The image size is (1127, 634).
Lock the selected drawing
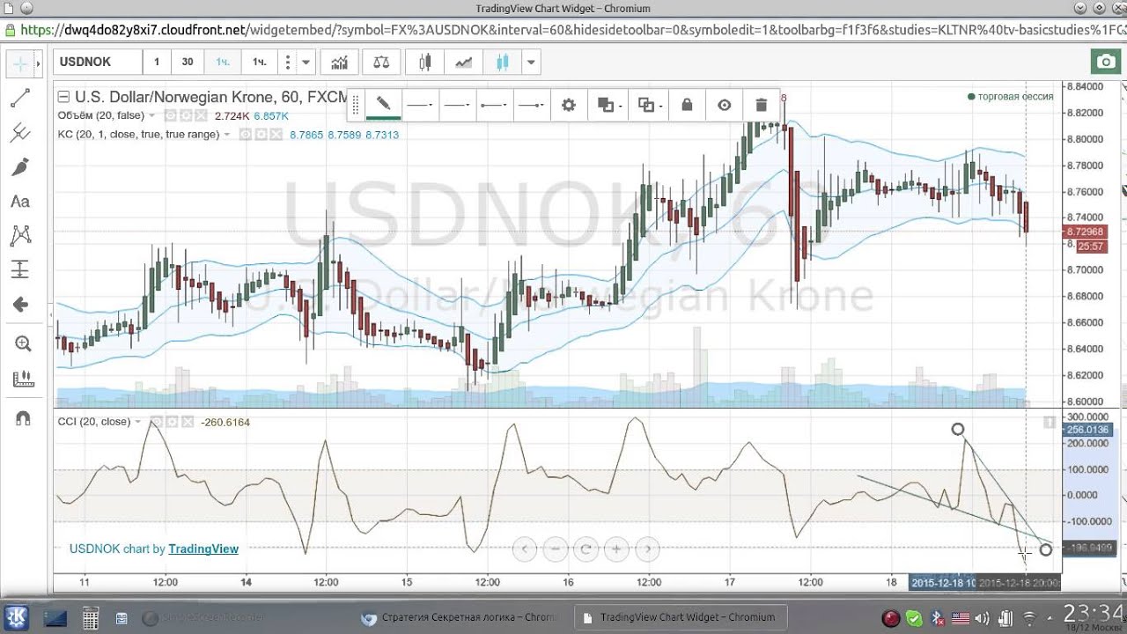(687, 105)
